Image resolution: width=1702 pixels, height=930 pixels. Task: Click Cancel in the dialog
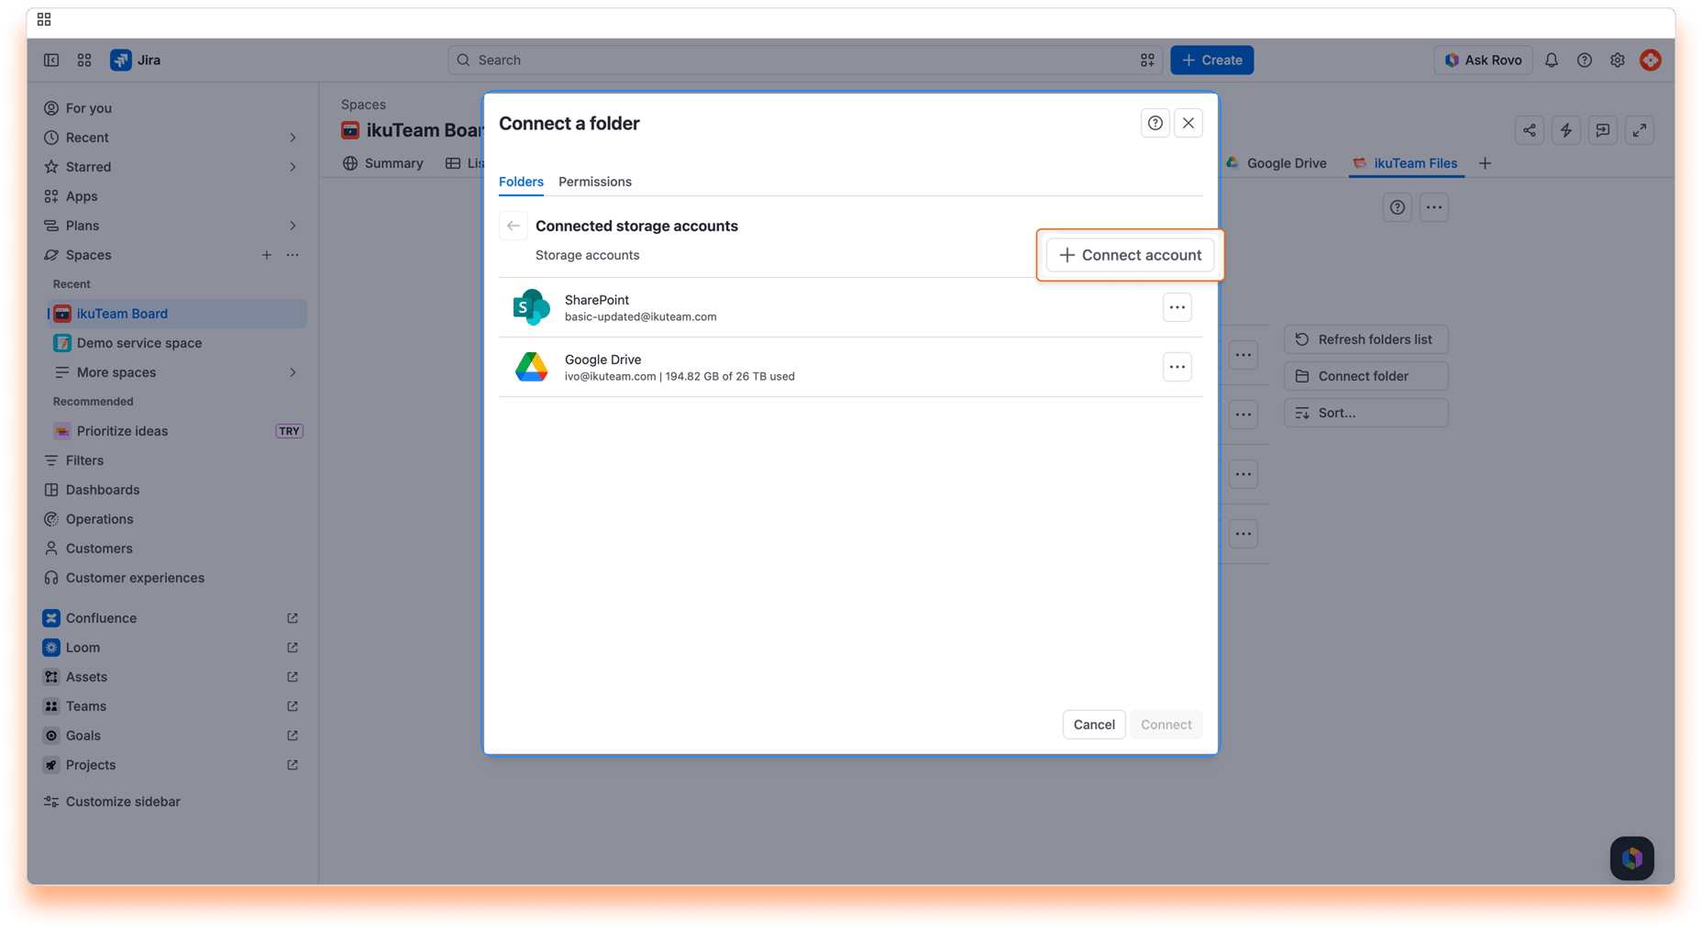coord(1094,725)
